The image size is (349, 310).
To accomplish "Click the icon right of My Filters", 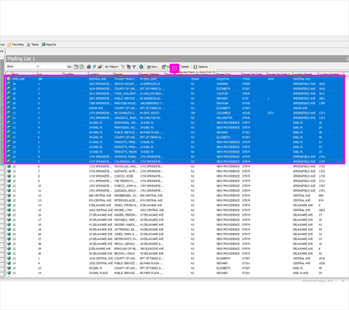I will (x=123, y=67).
